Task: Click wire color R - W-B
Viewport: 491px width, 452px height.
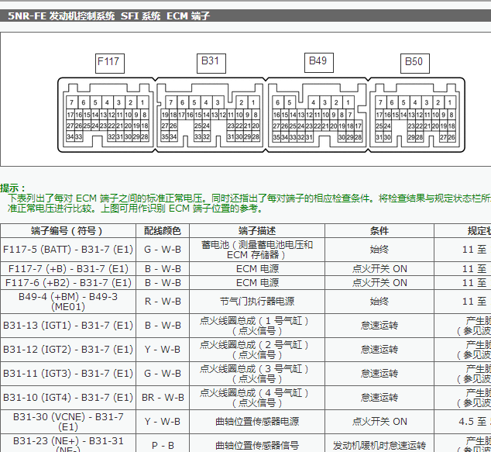Action: (x=162, y=302)
